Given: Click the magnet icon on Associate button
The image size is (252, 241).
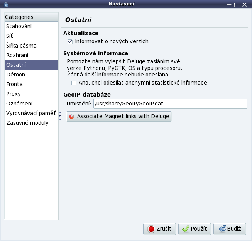Looking at the screenshot, I should [71, 117].
